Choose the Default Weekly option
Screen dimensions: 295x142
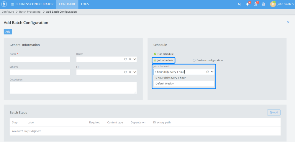184,84
